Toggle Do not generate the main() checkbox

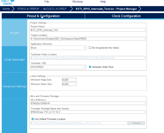90,48
